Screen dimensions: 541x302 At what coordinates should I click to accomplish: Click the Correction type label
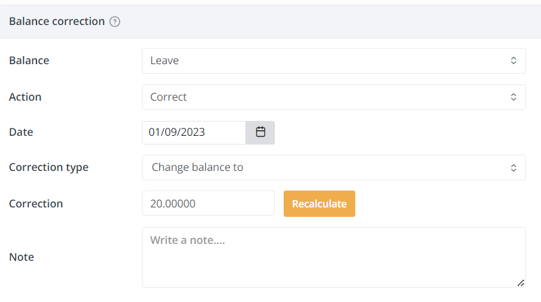click(x=49, y=168)
